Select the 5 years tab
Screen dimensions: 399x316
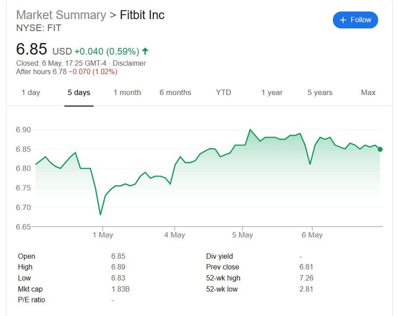point(320,93)
